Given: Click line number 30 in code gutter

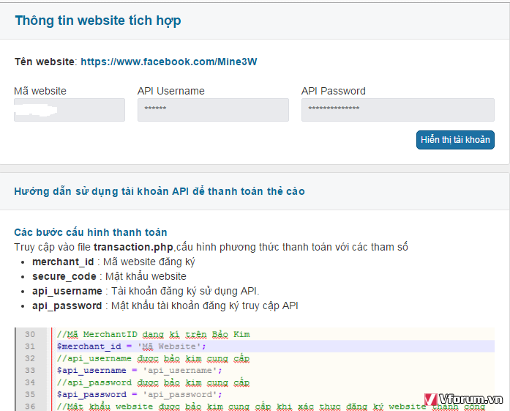Looking at the screenshot, I should point(30,335).
